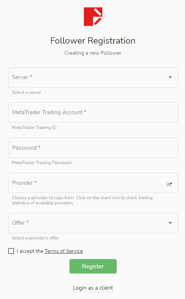Click the Select a server hint text
Viewport: 185px width, 299px height.
(27, 92)
